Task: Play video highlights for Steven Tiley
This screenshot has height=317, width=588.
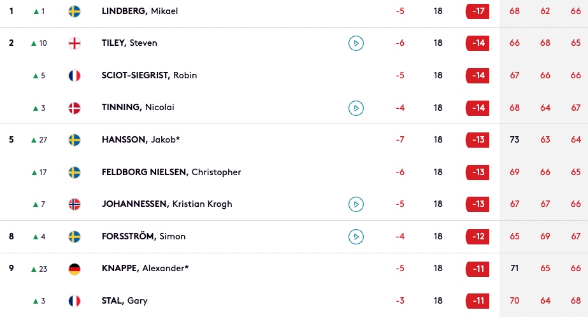Action: 356,43
